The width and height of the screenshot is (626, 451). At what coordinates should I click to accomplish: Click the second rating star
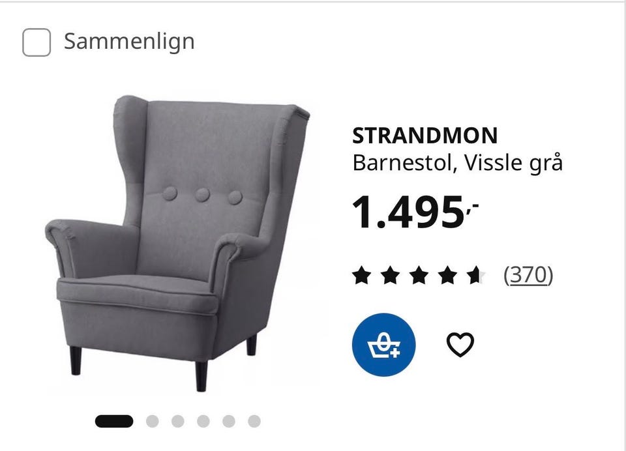(390, 276)
